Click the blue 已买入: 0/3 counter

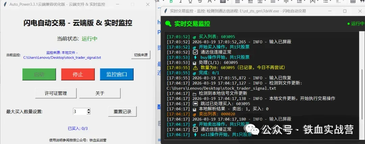78,128
